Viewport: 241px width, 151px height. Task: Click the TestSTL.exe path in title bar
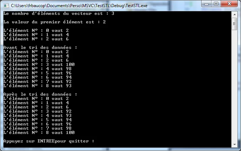(79, 6)
